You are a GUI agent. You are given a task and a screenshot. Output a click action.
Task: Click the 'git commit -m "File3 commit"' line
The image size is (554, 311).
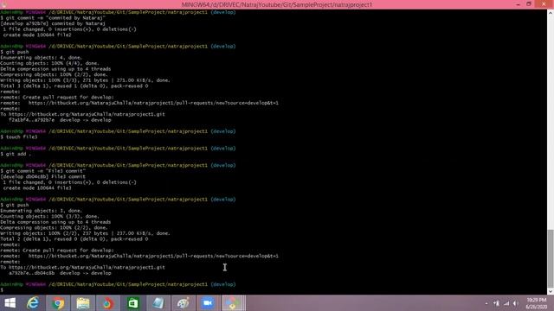click(x=43, y=171)
